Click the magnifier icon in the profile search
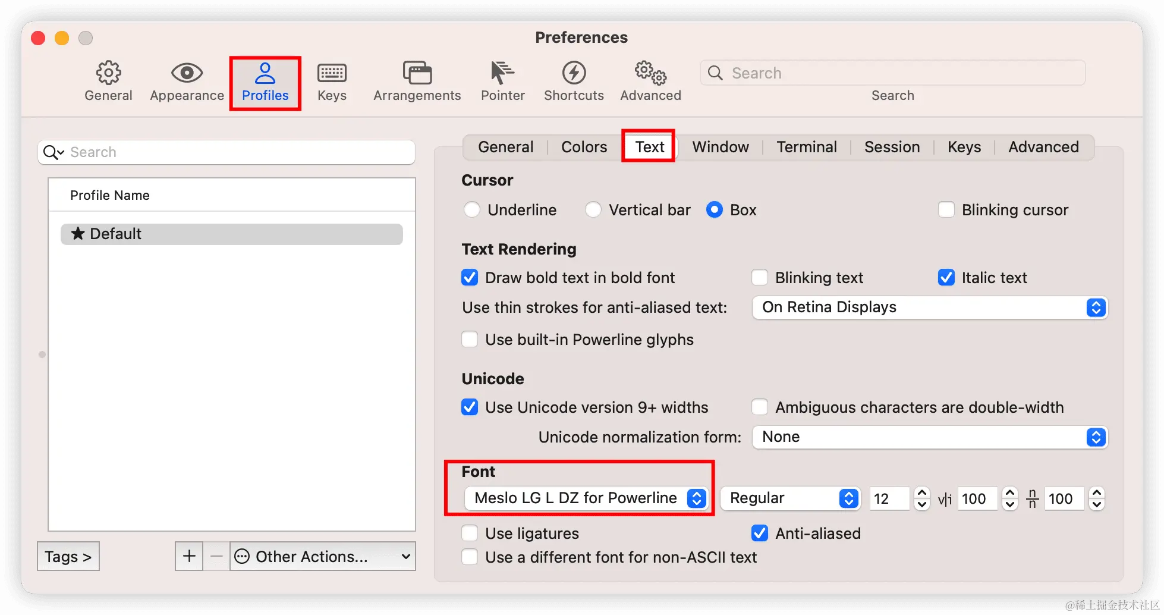Viewport: 1164px width, 615px height. [x=54, y=152]
